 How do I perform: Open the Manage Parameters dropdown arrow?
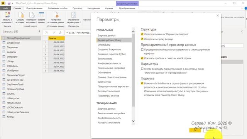pos(80,22)
